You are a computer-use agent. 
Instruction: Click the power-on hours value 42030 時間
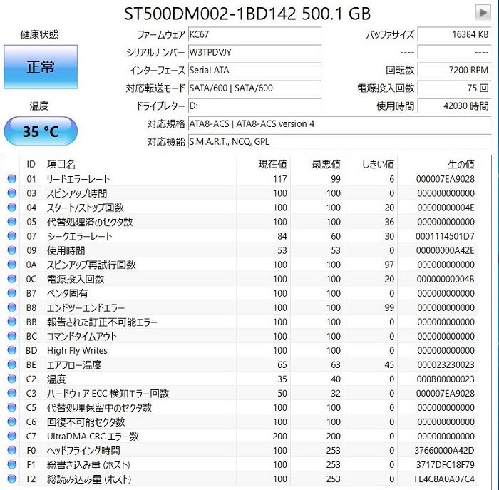454,106
